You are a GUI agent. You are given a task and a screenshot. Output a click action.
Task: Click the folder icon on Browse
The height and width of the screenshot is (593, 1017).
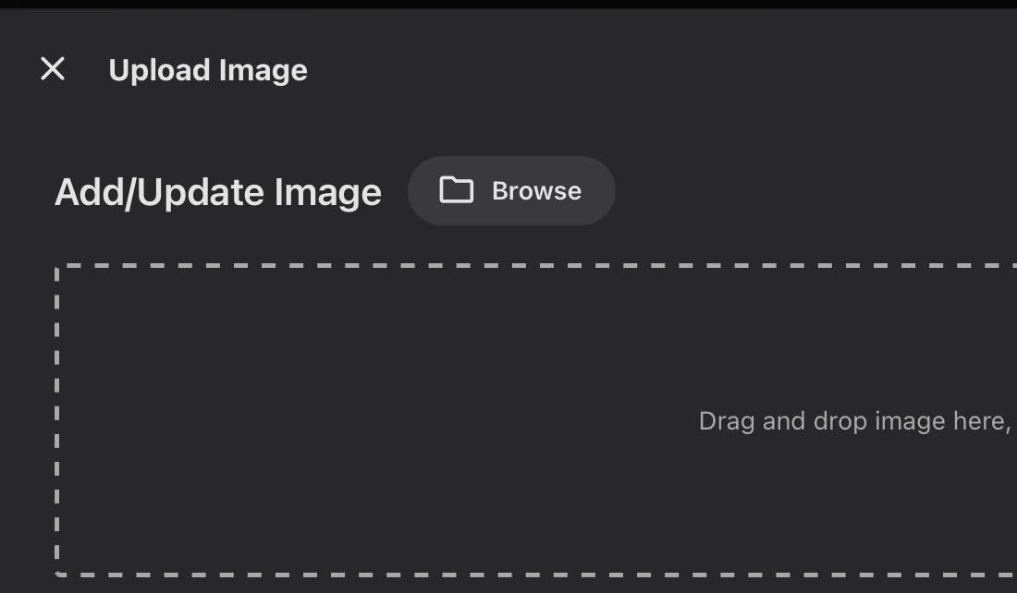[456, 190]
